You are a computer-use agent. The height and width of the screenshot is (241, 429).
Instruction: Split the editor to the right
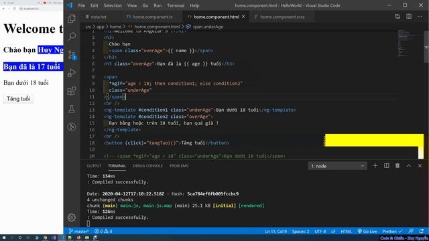point(409,17)
